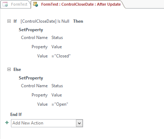Collapse the Else block
Viewport: 164px width, 139px height.
9,69
